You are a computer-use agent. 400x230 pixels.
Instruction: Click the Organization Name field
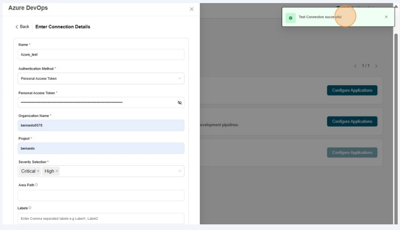[101, 126]
